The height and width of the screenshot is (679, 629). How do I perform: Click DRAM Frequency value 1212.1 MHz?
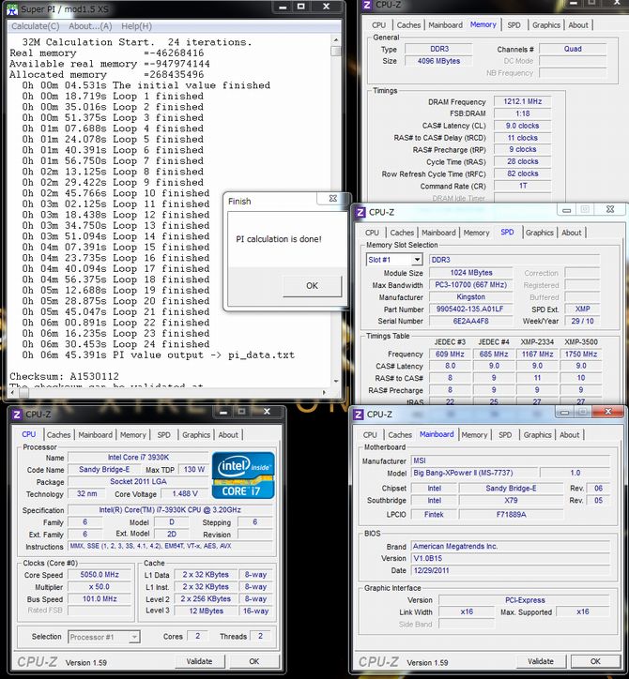(x=522, y=101)
